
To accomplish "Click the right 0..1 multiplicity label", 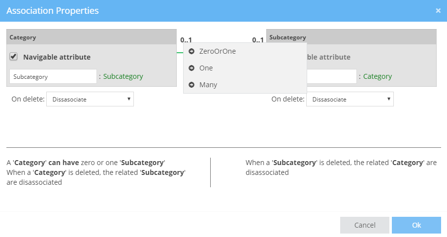I will [258, 40].
